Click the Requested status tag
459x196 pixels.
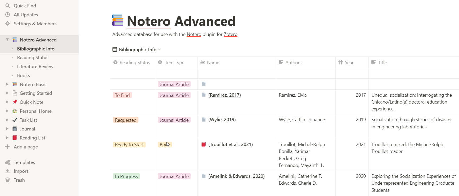coord(126,120)
